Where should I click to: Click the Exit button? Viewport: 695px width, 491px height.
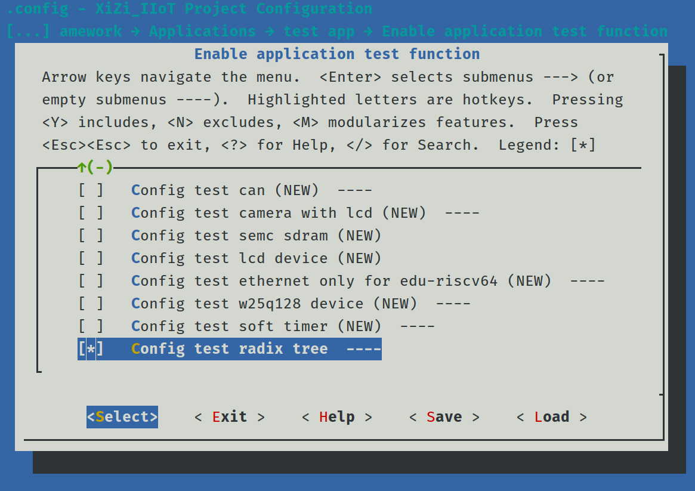click(230, 417)
